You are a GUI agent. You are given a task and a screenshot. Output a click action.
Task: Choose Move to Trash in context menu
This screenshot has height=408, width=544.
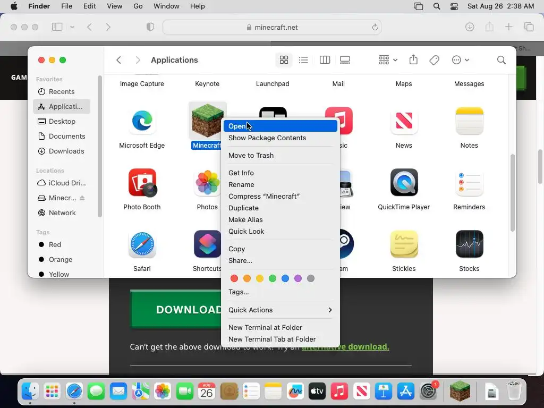click(280, 156)
